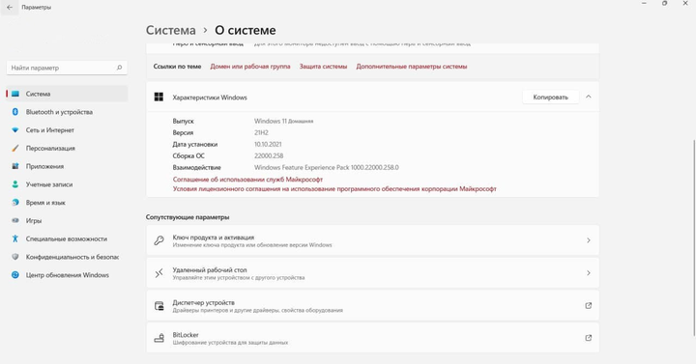Open Bluetooth и устройства settings

click(x=67, y=112)
